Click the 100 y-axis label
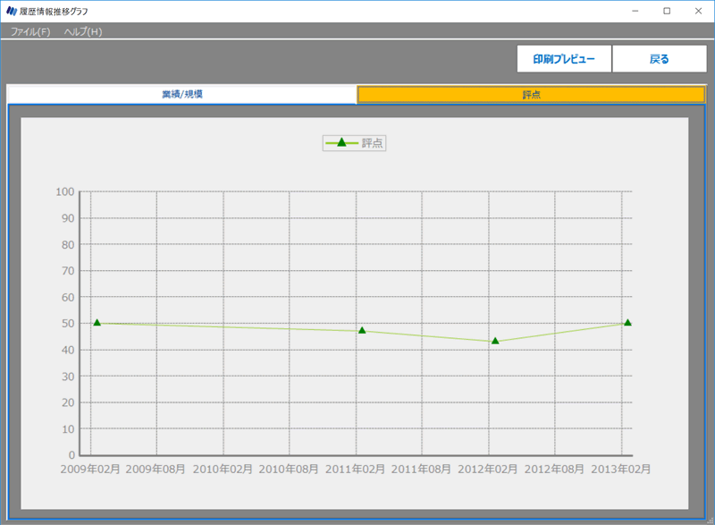715x525 pixels. 64,191
